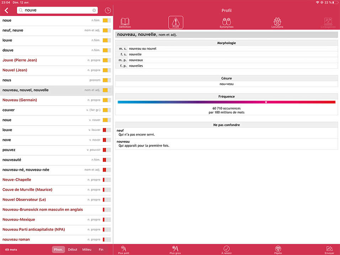Clear the search field with the X icon

(x=94, y=10)
